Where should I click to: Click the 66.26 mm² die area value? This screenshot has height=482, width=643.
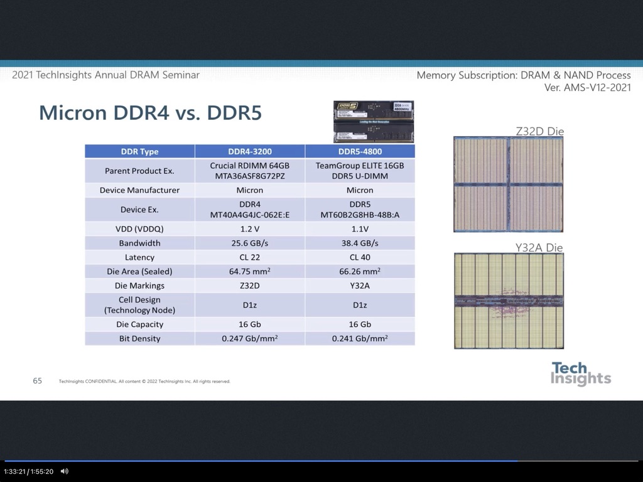[359, 271]
